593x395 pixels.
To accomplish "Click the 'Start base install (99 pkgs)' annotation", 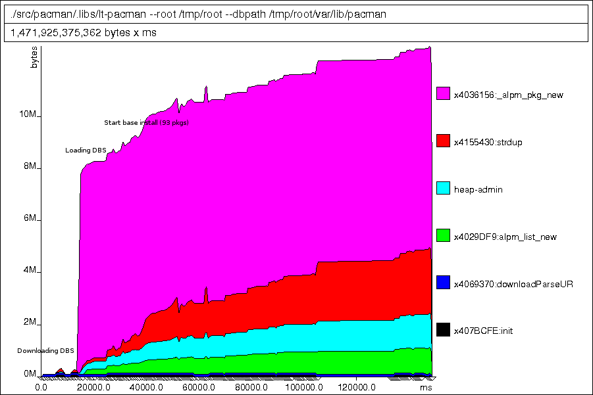I will point(146,123).
